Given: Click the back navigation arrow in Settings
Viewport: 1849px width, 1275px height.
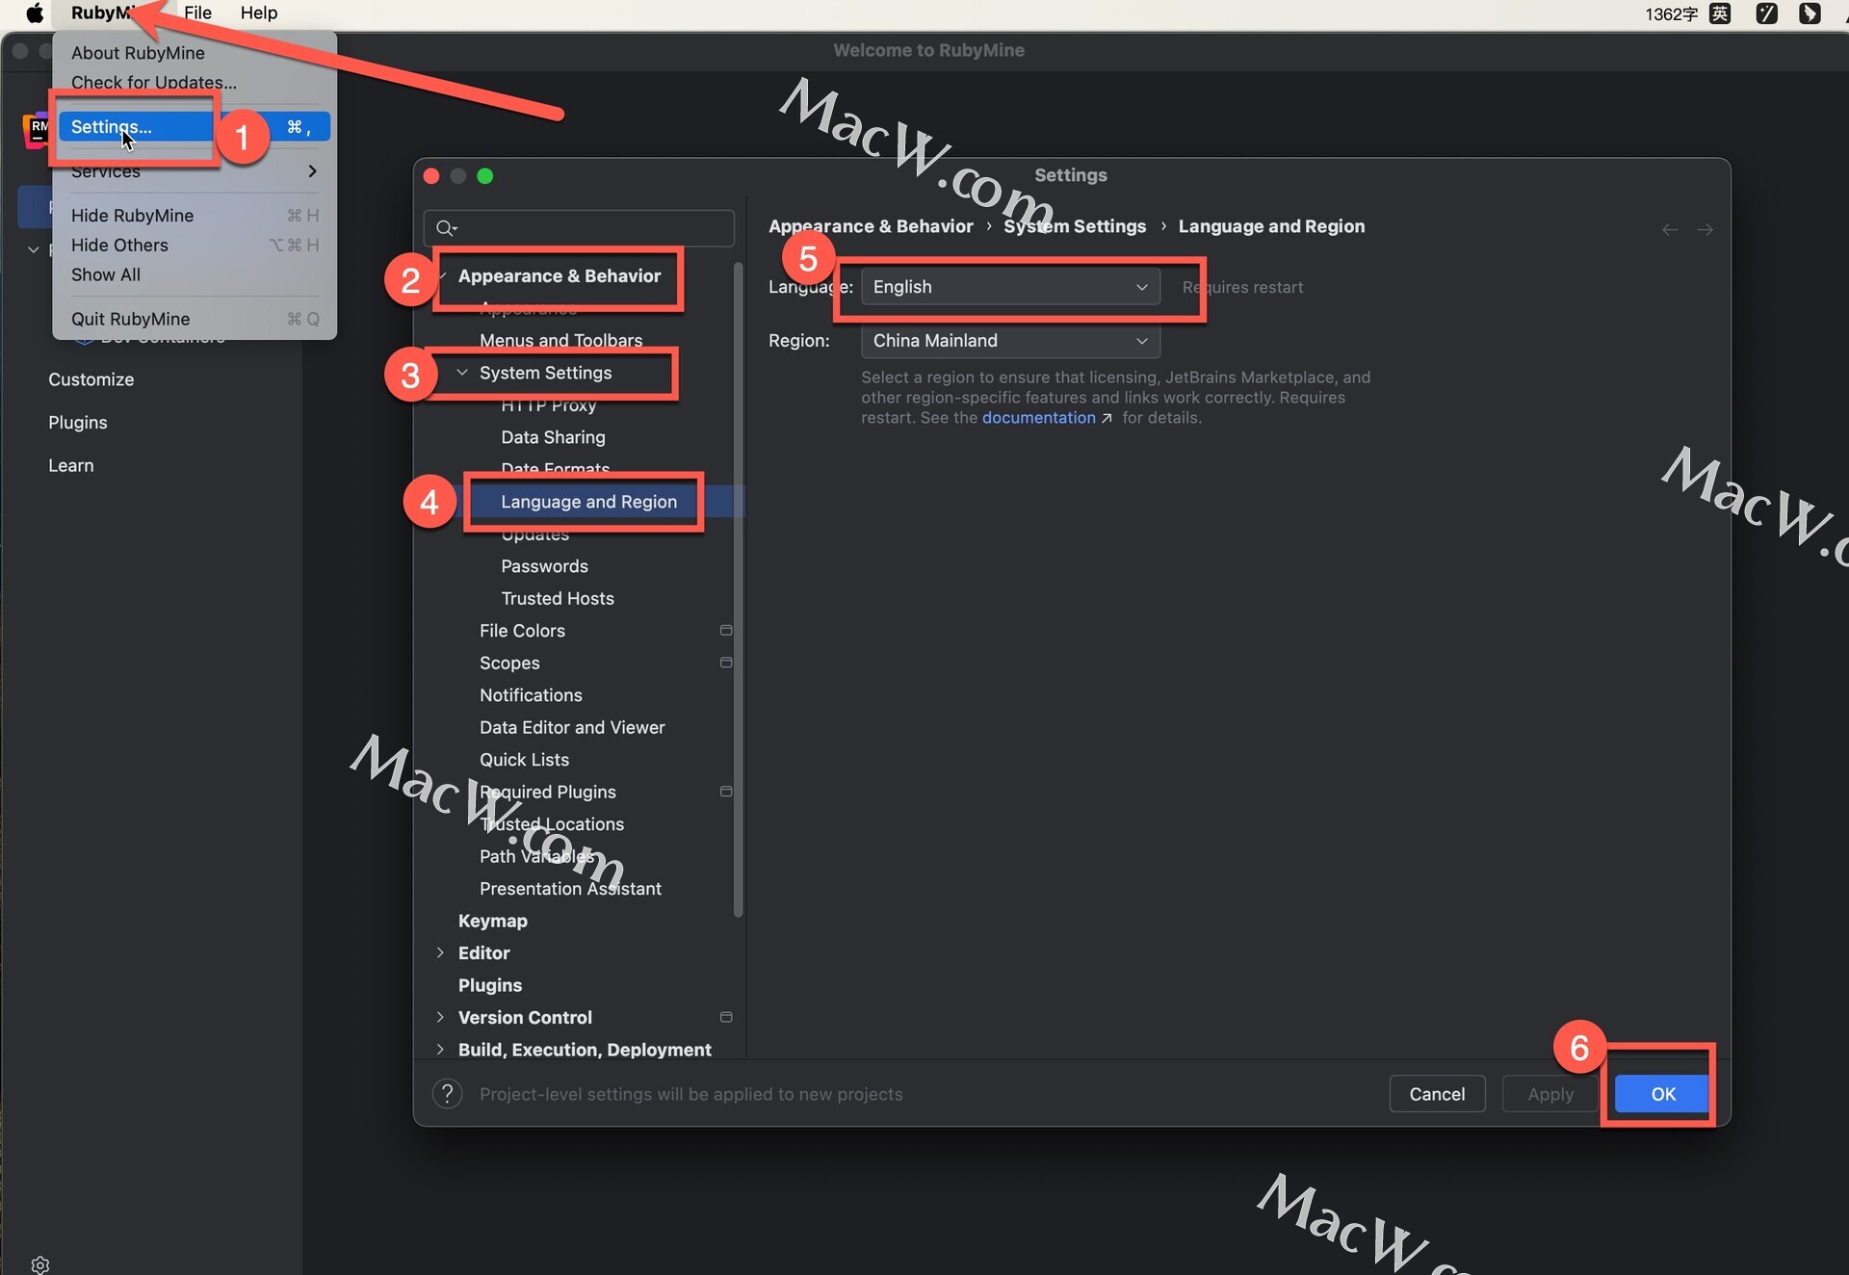Looking at the screenshot, I should (x=1670, y=229).
